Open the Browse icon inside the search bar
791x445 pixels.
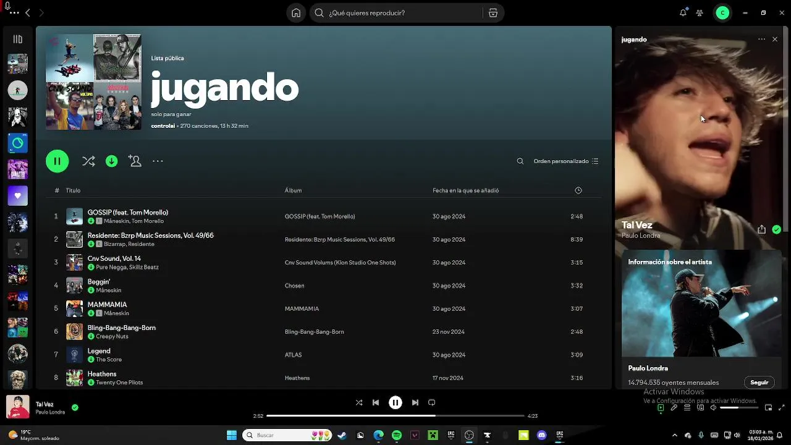(493, 13)
